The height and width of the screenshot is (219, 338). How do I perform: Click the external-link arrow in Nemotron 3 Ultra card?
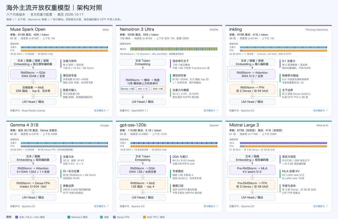click(217, 111)
